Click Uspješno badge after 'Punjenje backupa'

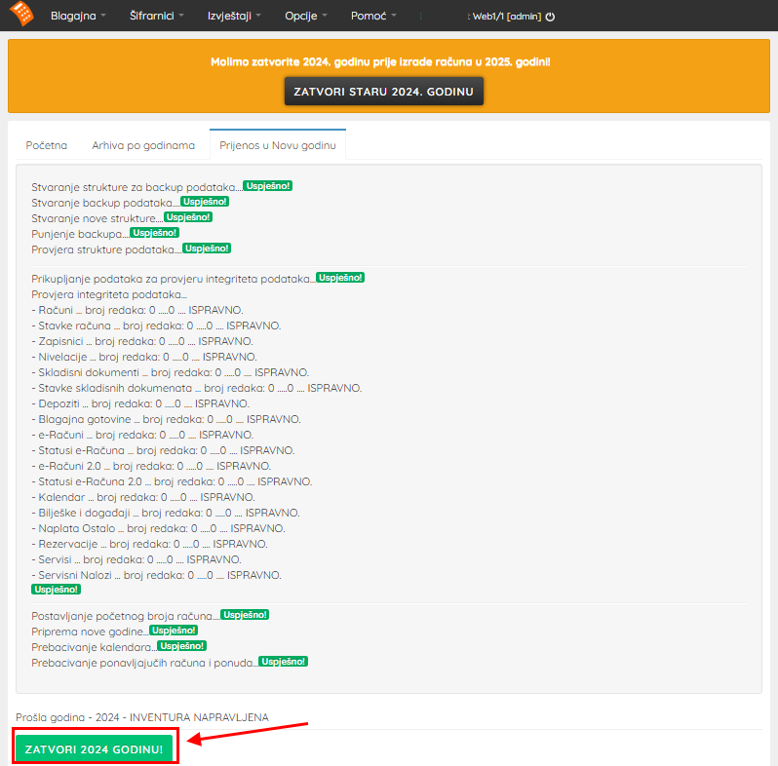point(154,233)
